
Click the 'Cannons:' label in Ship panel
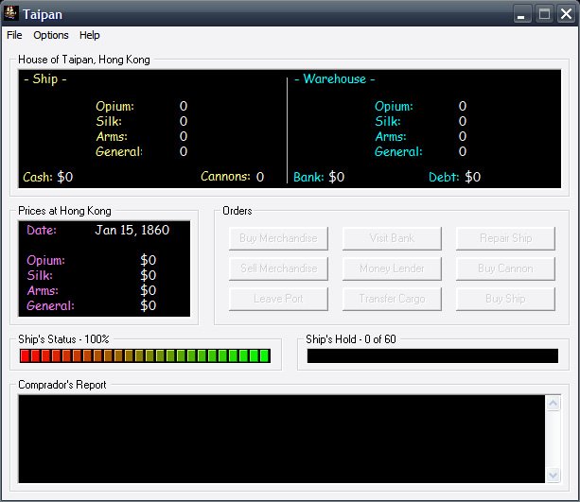click(225, 177)
